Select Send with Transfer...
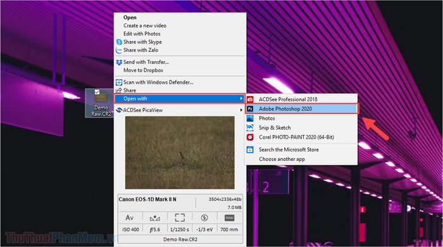This screenshot has height=247, width=443. click(x=146, y=62)
